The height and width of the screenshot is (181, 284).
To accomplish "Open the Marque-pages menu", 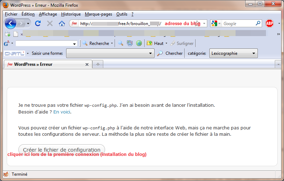I will coord(98,14).
